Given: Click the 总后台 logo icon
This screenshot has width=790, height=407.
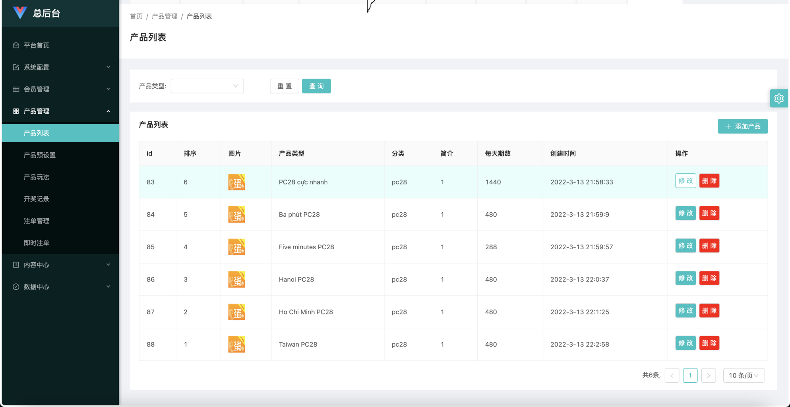Looking at the screenshot, I should 19,12.
